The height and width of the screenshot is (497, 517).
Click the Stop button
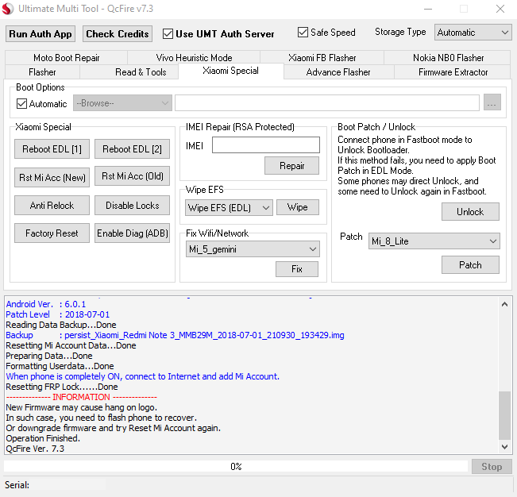(x=492, y=466)
